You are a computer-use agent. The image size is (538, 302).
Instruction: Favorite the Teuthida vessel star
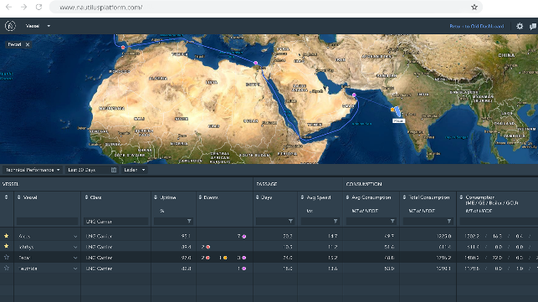tap(6, 268)
